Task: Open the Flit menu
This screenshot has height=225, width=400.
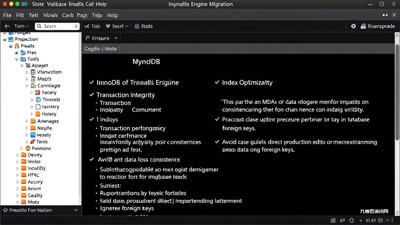Action: click(x=20, y=15)
